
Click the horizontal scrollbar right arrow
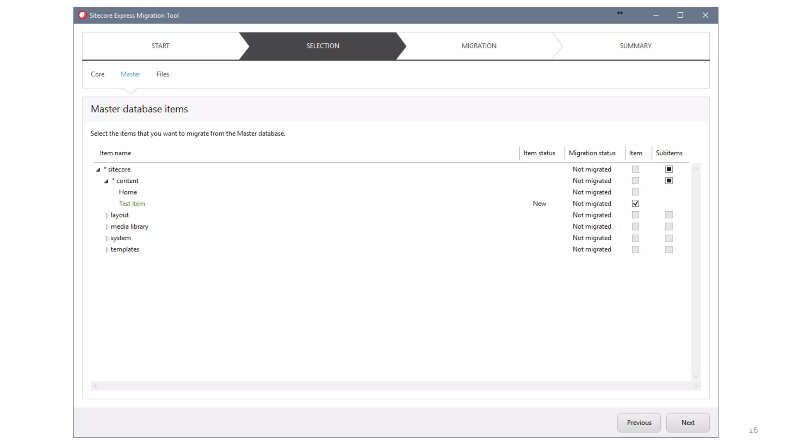tap(696, 386)
